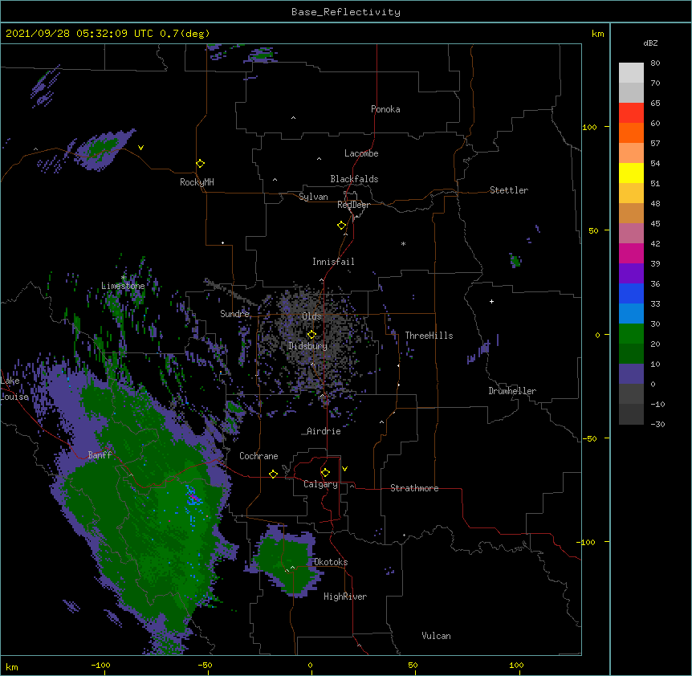
Task: Click the Sylvan label on map
Action: (x=313, y=197)
